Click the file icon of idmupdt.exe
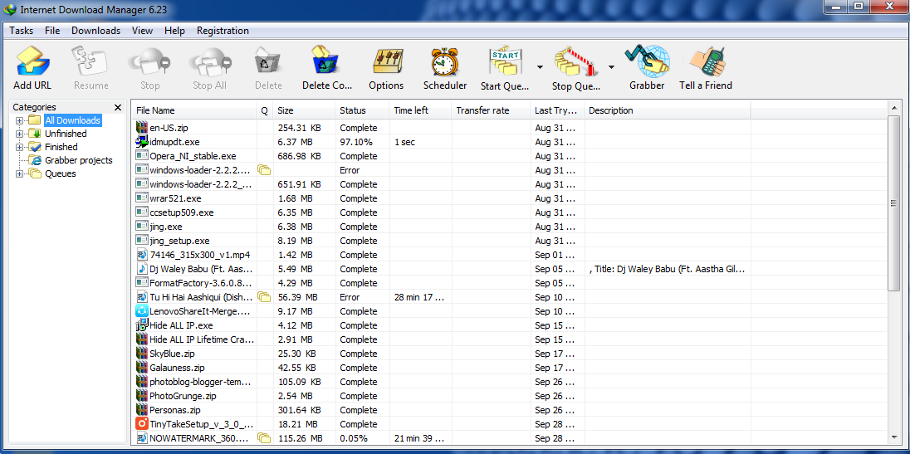This screenshot has height=454, width=910. pos(142,141)
